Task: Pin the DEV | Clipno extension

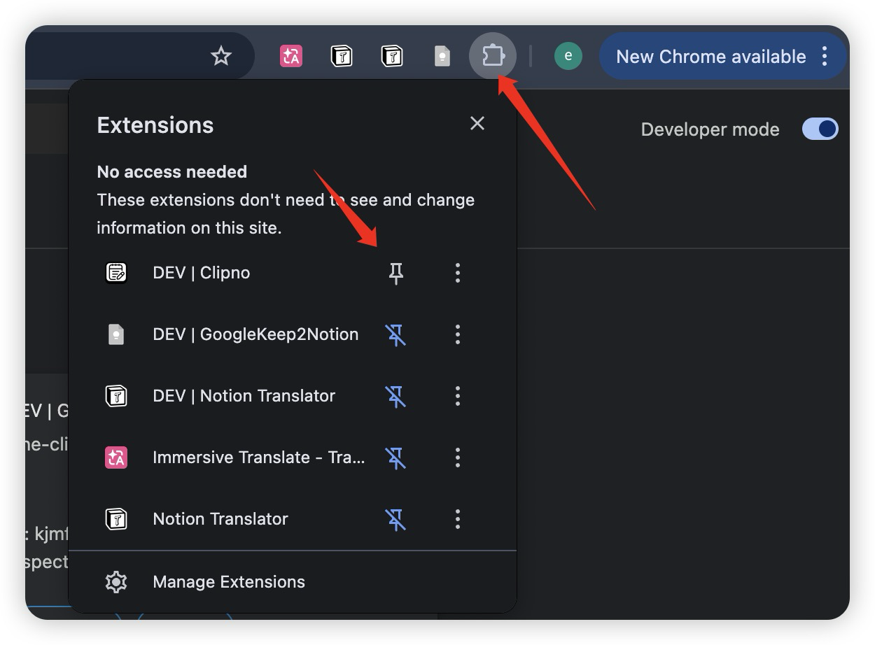Action: (396, 273)
